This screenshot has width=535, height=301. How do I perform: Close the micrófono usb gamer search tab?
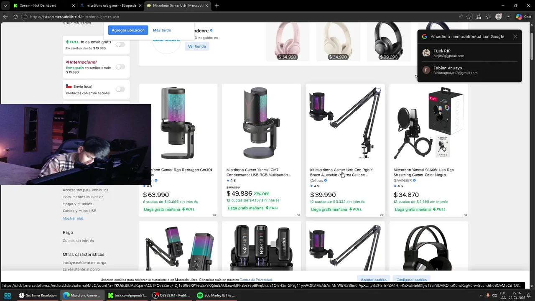(x=140, y=5)
